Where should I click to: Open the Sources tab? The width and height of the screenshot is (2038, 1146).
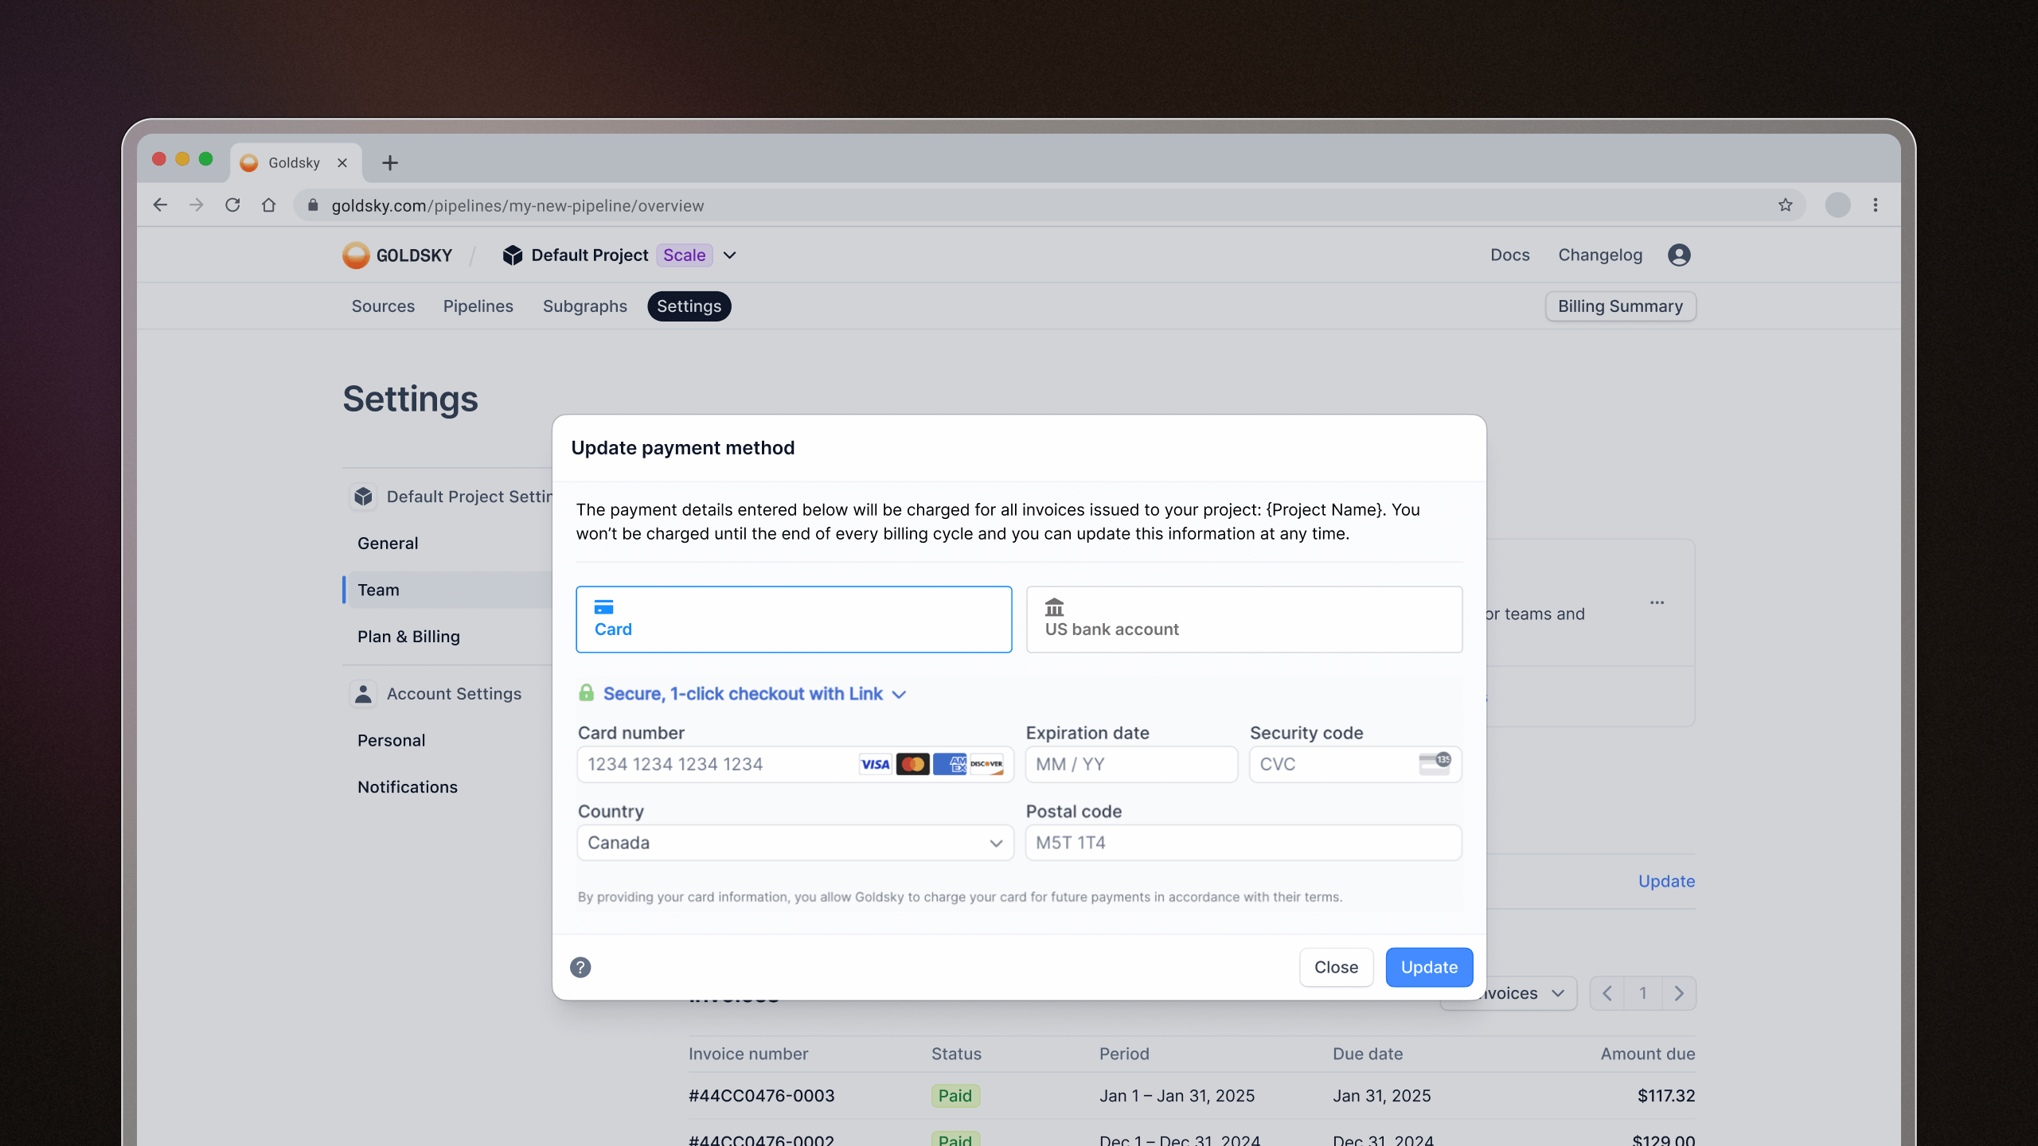click(383, 306)
